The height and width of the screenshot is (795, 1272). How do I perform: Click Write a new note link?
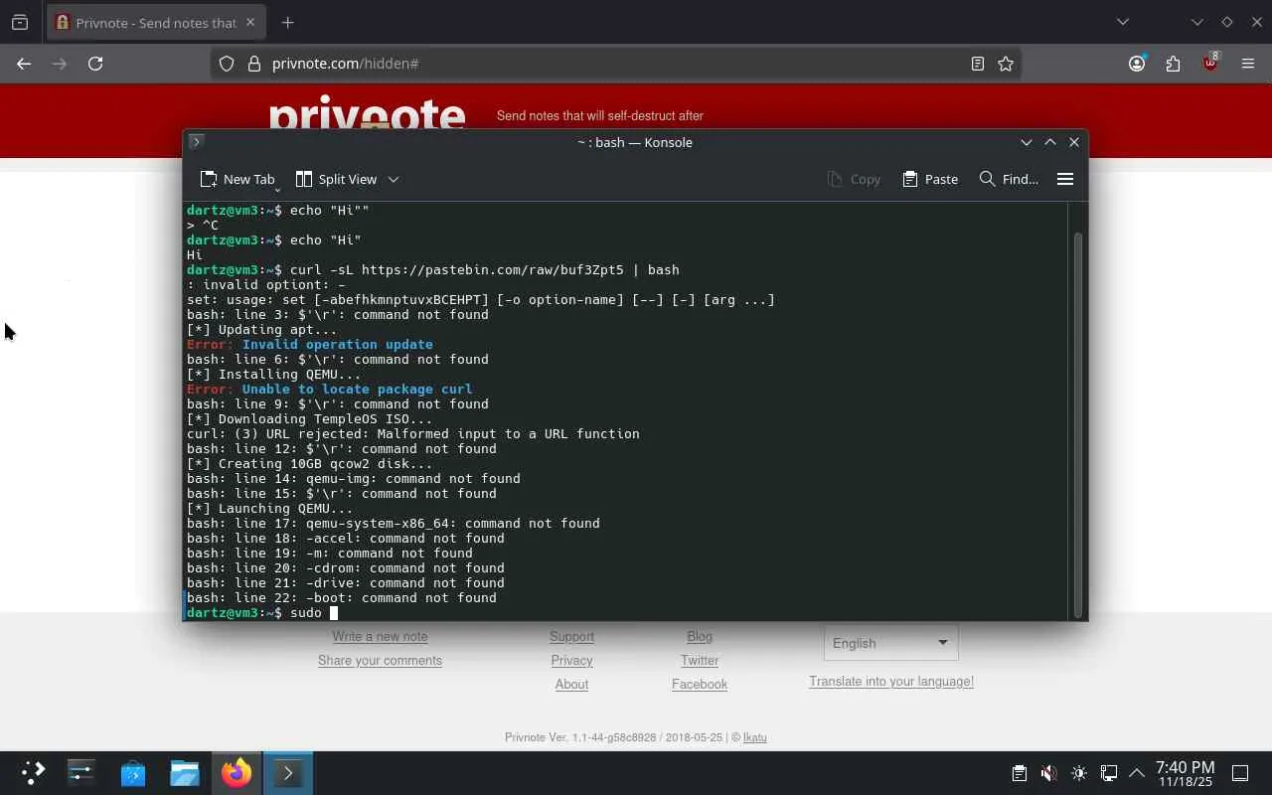(380, 636)
